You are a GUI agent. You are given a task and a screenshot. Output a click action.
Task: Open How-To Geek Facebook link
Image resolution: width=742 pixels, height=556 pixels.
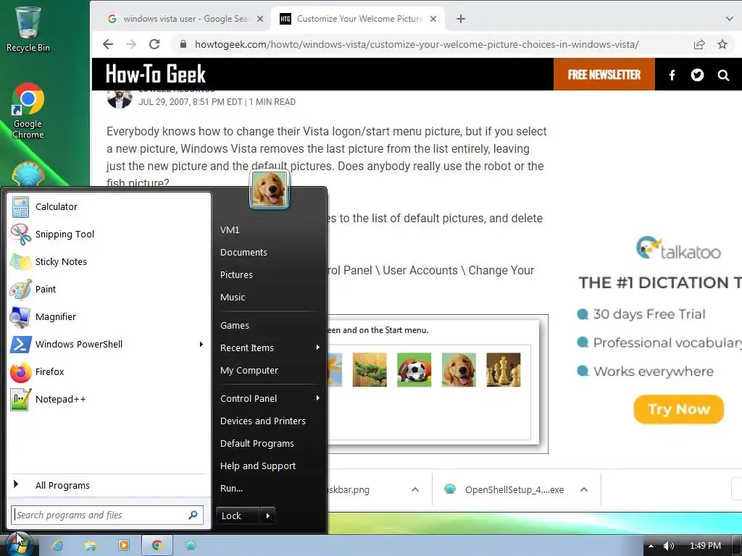click(x=672, y=75)
